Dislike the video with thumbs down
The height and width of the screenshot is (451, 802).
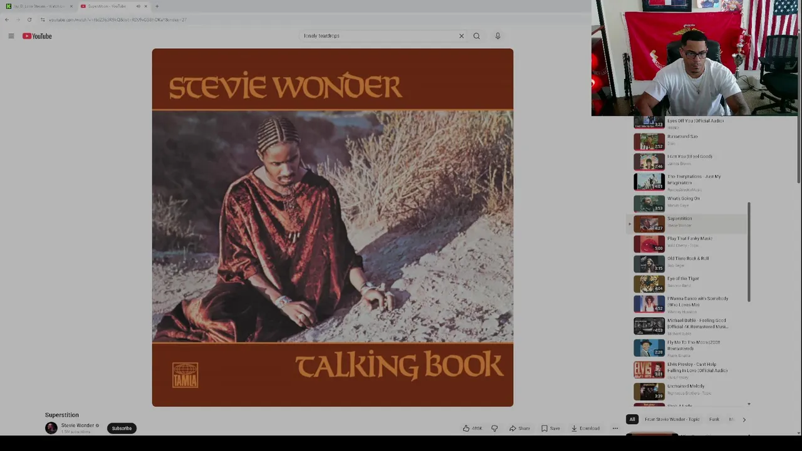(494, 428)
